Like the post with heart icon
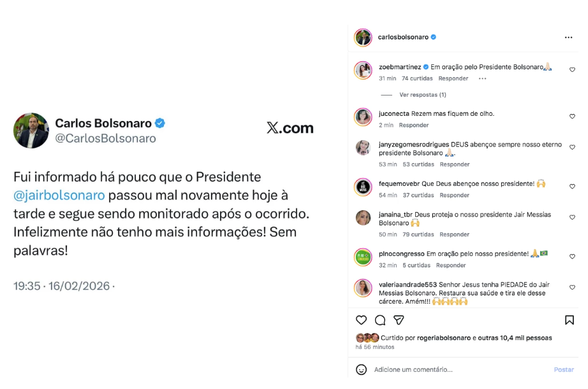Screen dimensions: 588x389 click(x=362, y=320)
